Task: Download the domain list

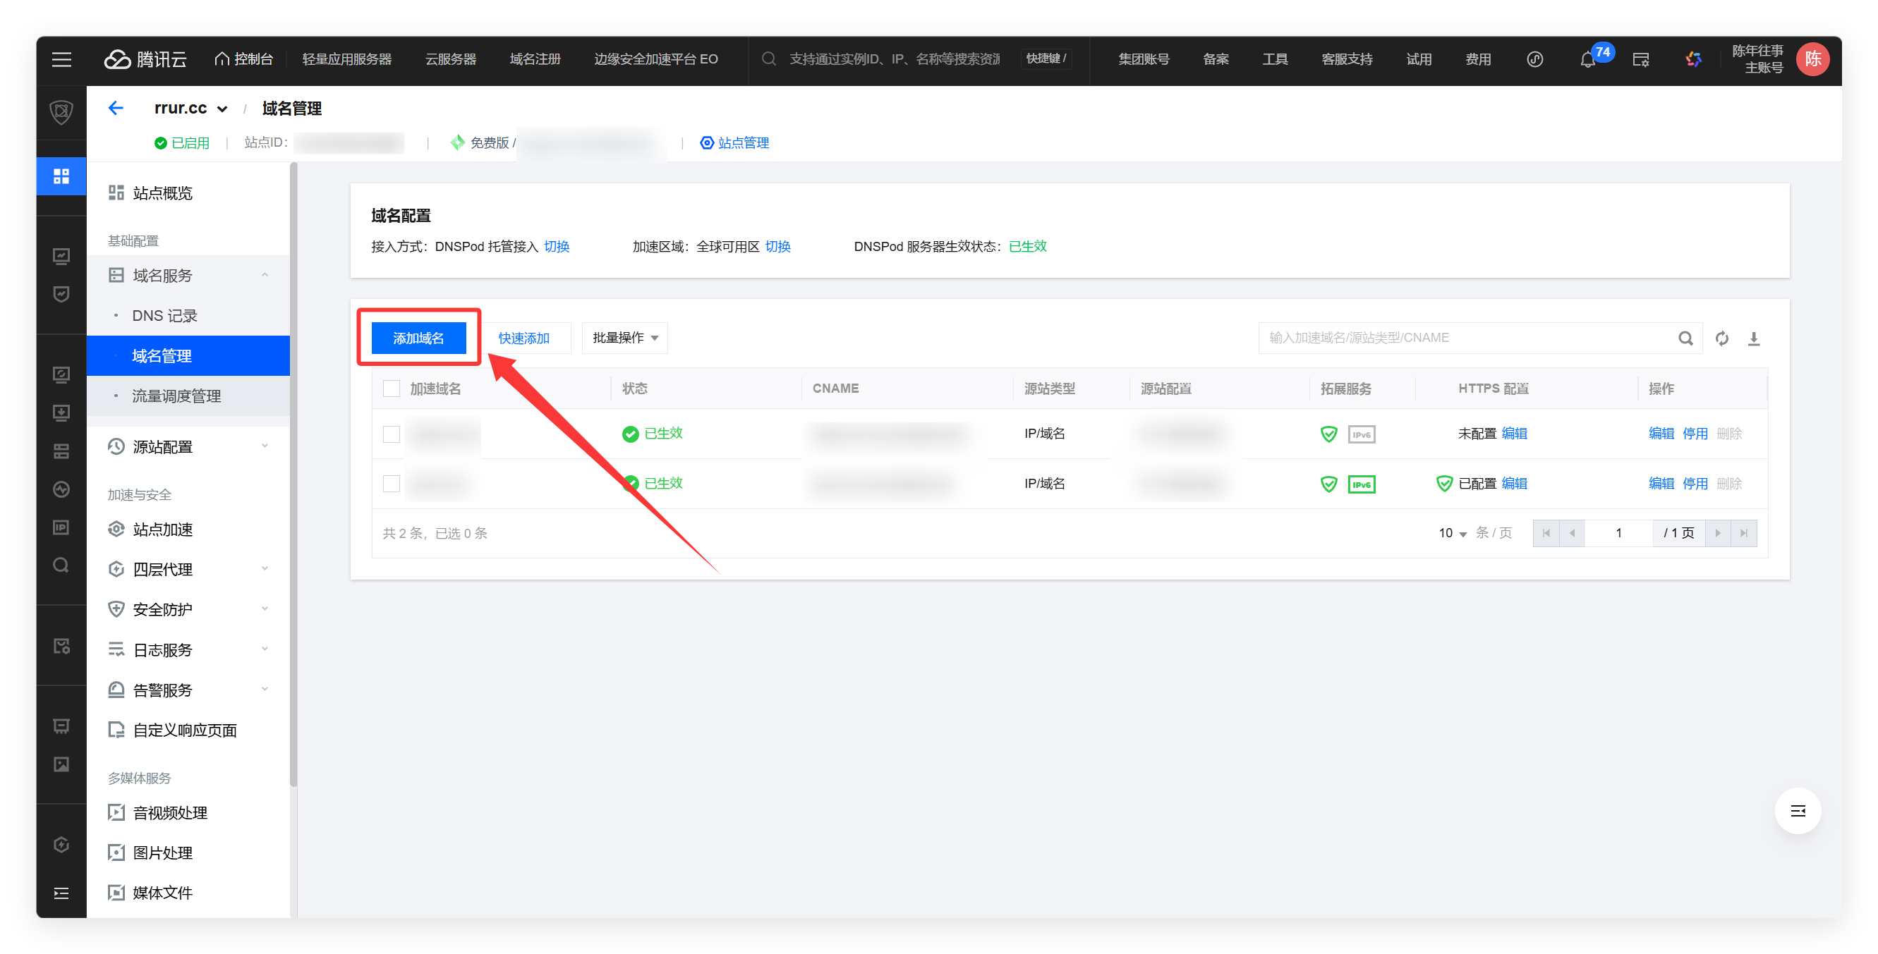Action: click(x=1754, y=338)
